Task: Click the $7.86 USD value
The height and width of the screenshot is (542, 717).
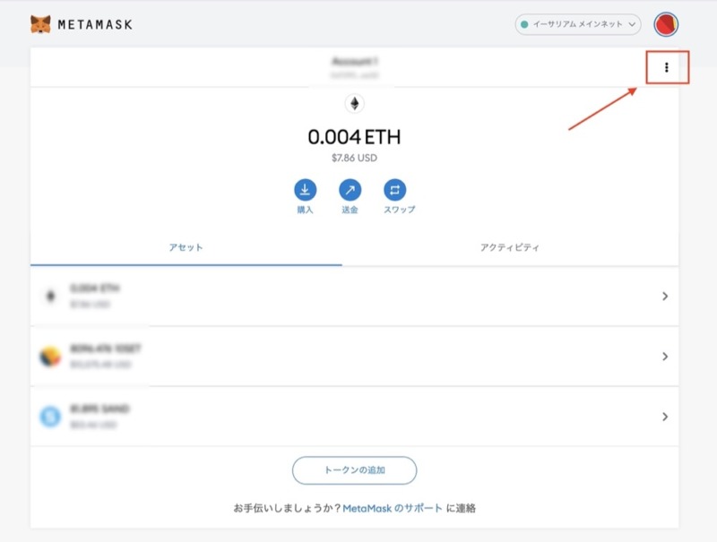Action: pyautogui.click(x=354, y=158)
